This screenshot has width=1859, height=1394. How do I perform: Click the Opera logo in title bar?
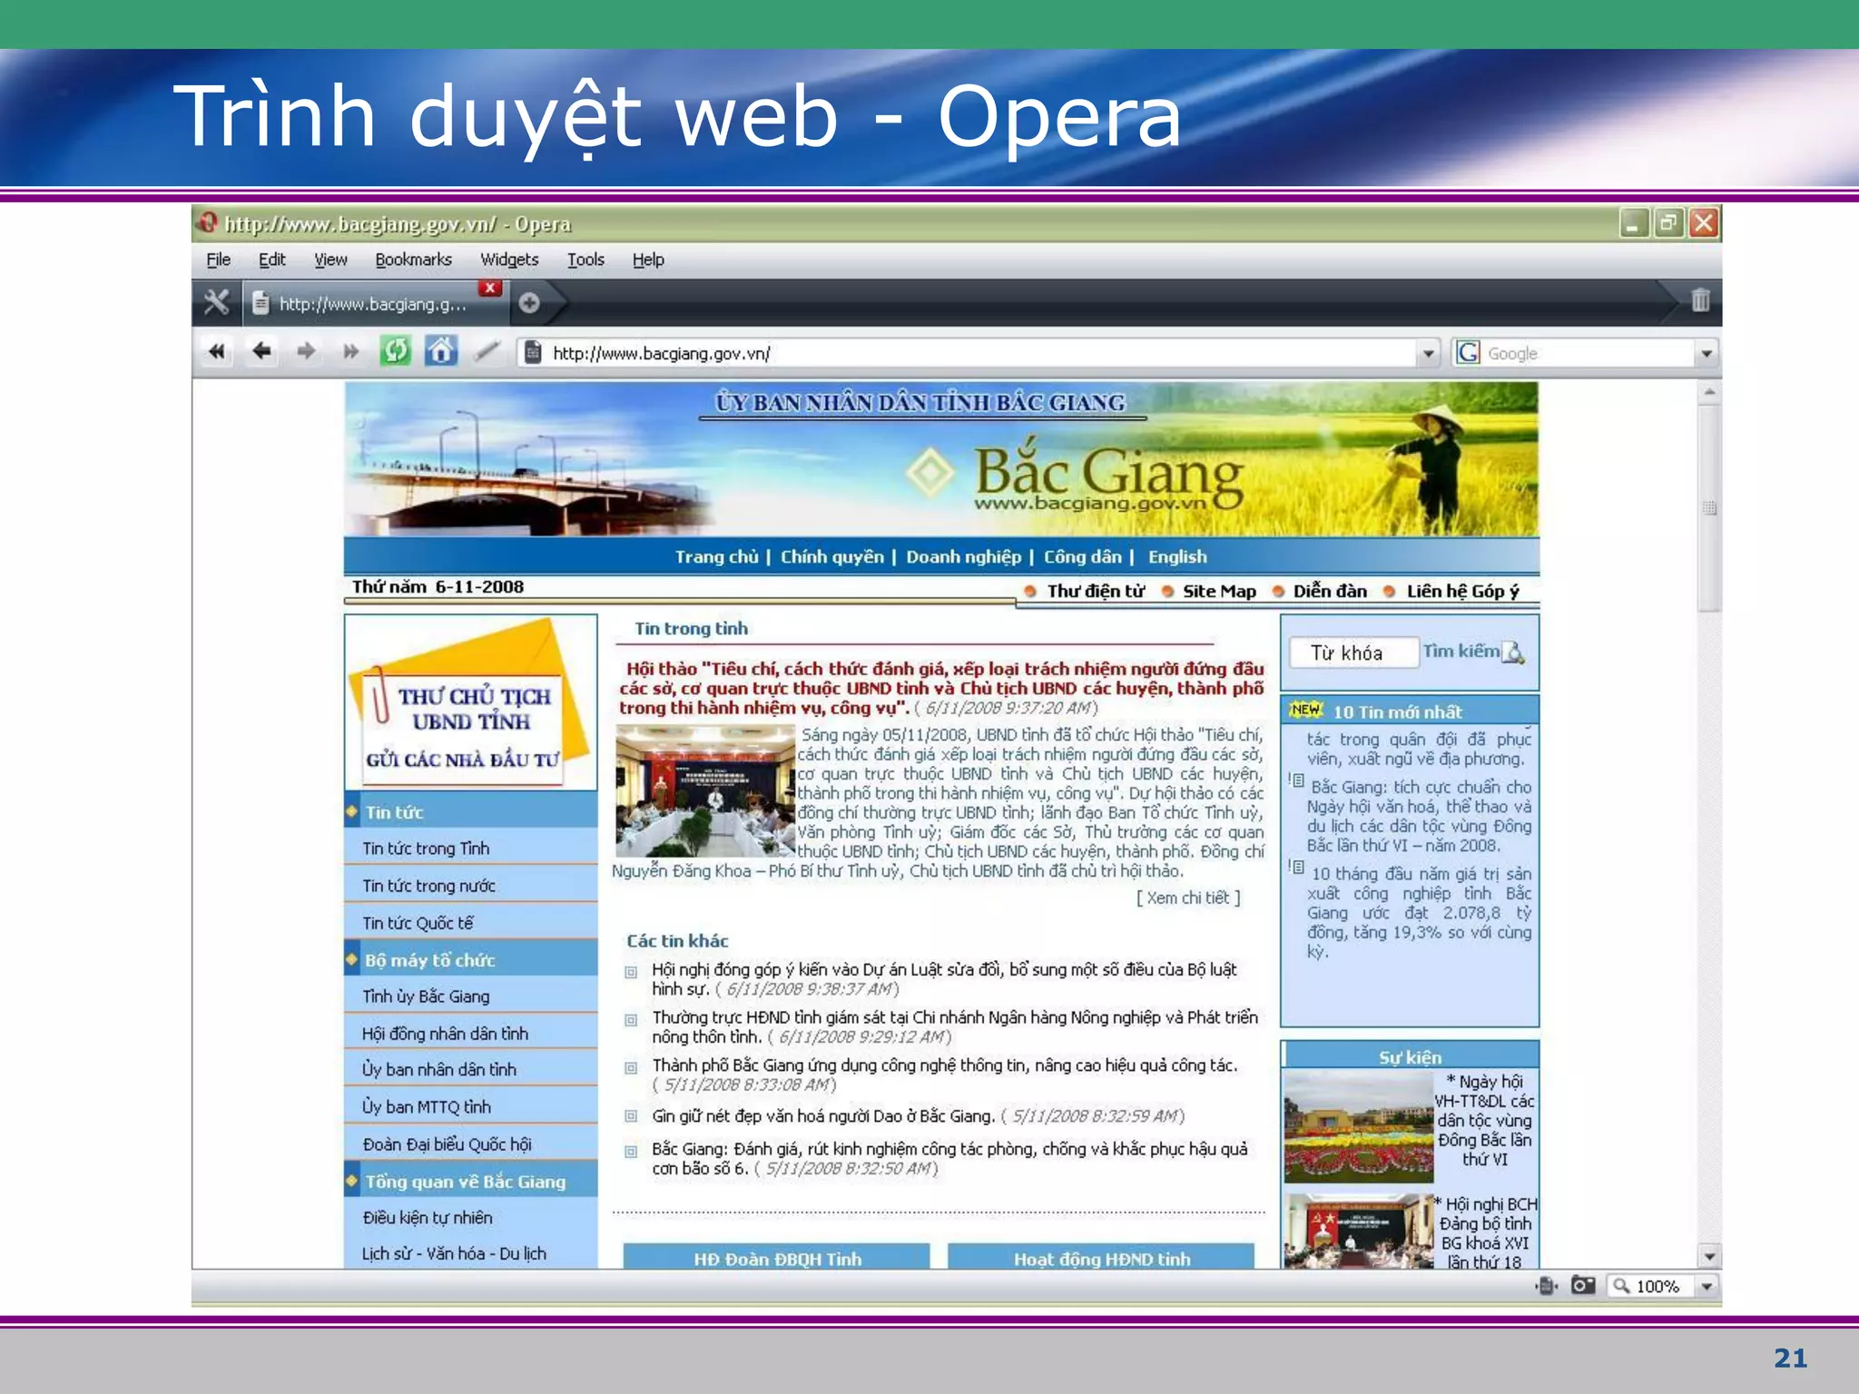click(x=208, y=222)
